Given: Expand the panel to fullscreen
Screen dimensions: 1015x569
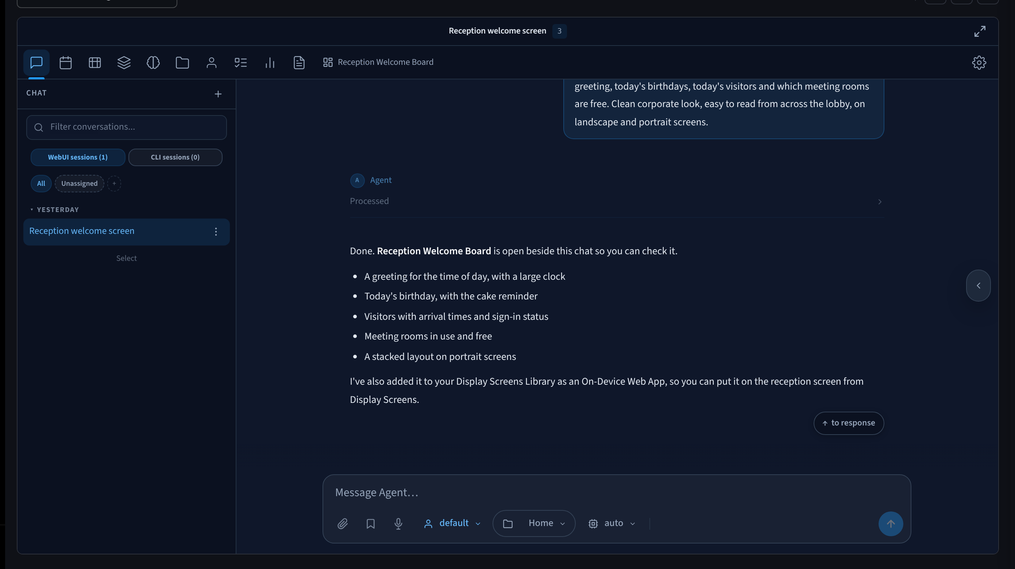Looking at the screenshot, I should pyautogui.click(x=980, y=31).
